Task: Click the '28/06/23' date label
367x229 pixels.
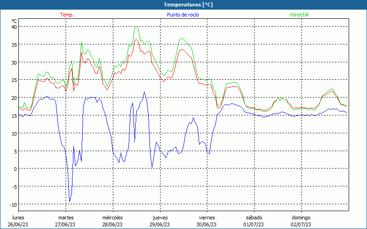Action: [112, 224]
